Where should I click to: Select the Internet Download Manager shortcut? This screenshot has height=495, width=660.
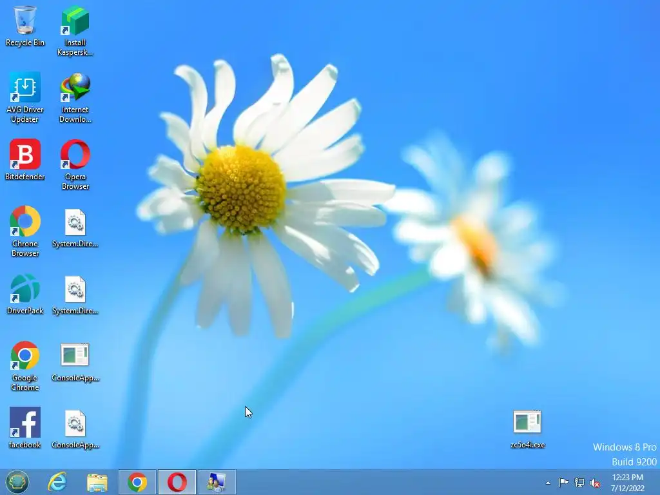point(75,98)
